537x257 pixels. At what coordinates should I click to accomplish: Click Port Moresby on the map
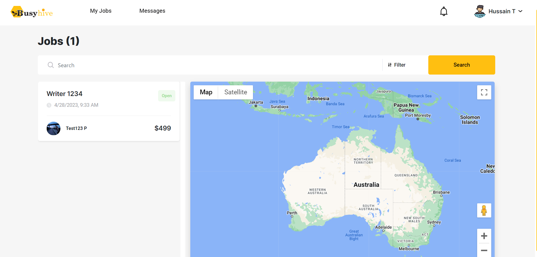(x=418, y=115)
